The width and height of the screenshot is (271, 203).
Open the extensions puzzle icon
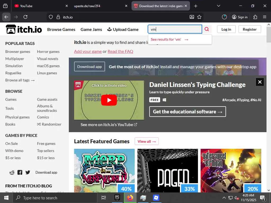(x=255, y=17)
